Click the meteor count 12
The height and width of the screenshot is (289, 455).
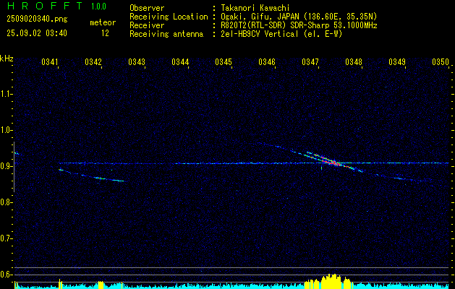point(105,33)
